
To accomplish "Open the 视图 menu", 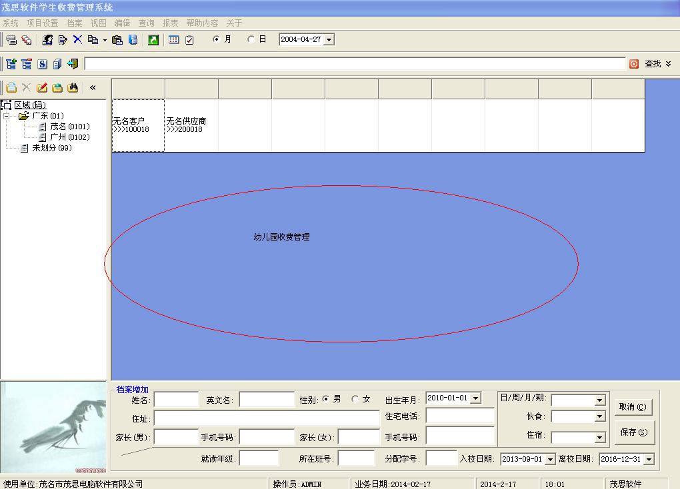I will click(98, 23).
